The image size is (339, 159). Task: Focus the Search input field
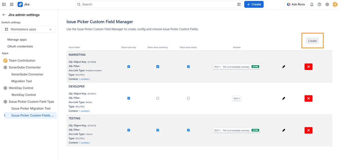click(159, 4)
